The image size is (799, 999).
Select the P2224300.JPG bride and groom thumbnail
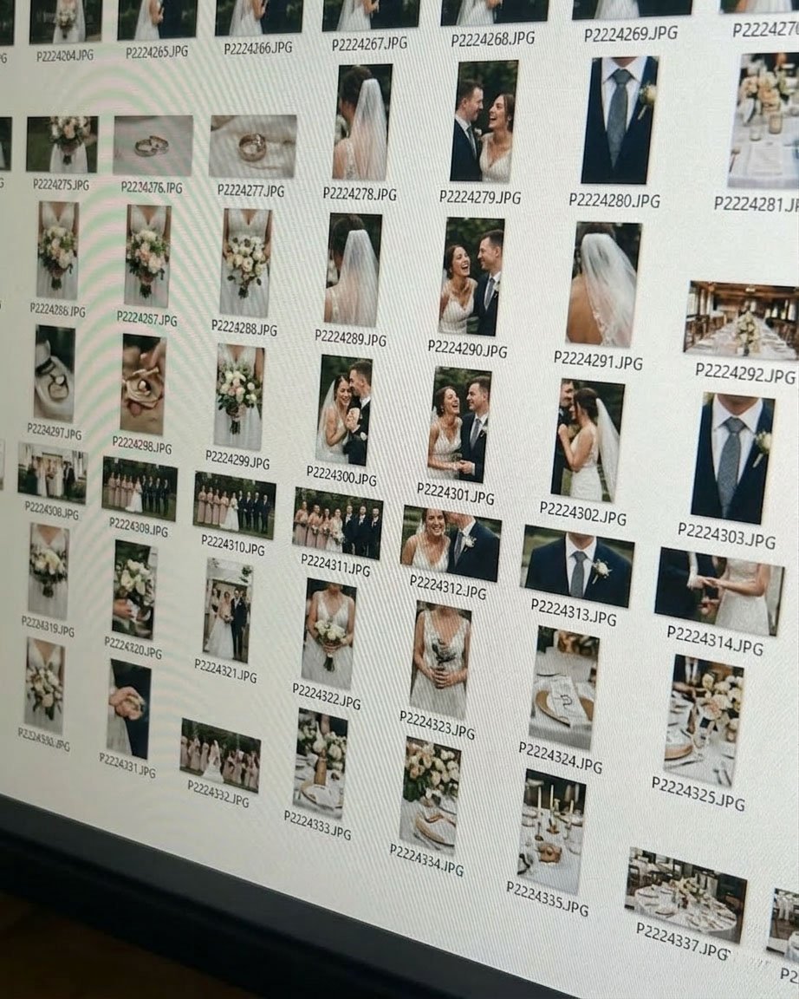pyautogui.click(x=344, y=410)
